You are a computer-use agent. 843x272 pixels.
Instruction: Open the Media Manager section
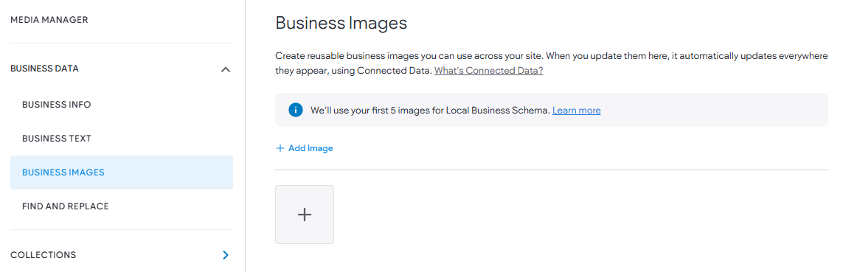tap(49, 20)
